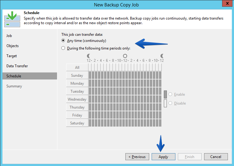
Task: Go to the Job wizard step
Action: click(x=9, y=36)
